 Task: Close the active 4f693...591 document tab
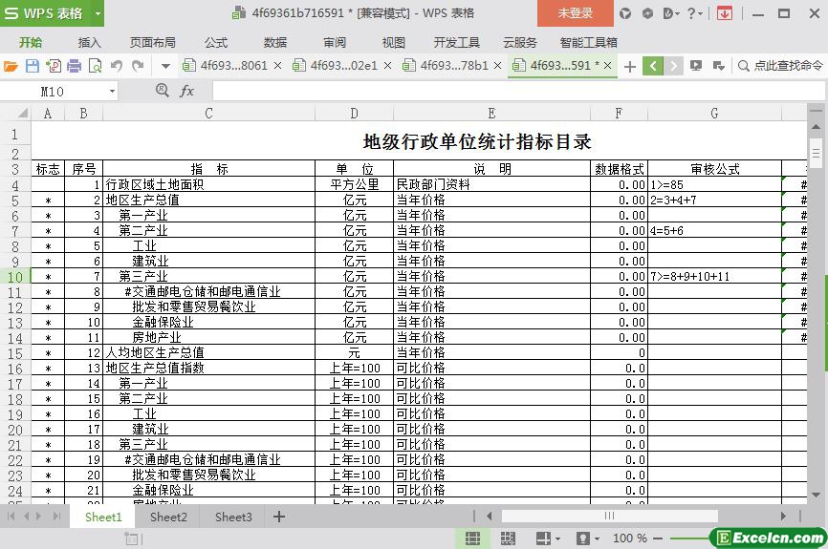coord(607,66)
